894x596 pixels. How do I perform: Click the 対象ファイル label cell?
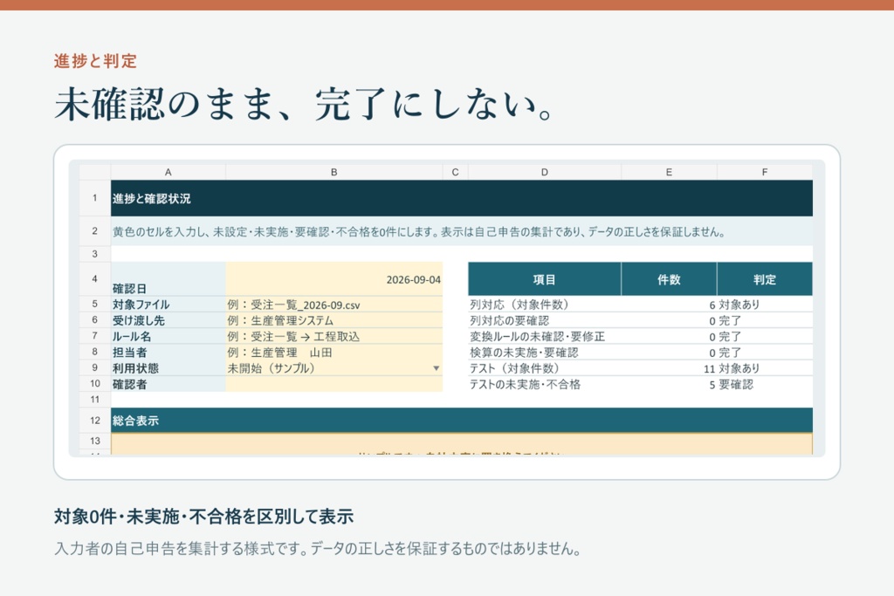click(168, 305)
